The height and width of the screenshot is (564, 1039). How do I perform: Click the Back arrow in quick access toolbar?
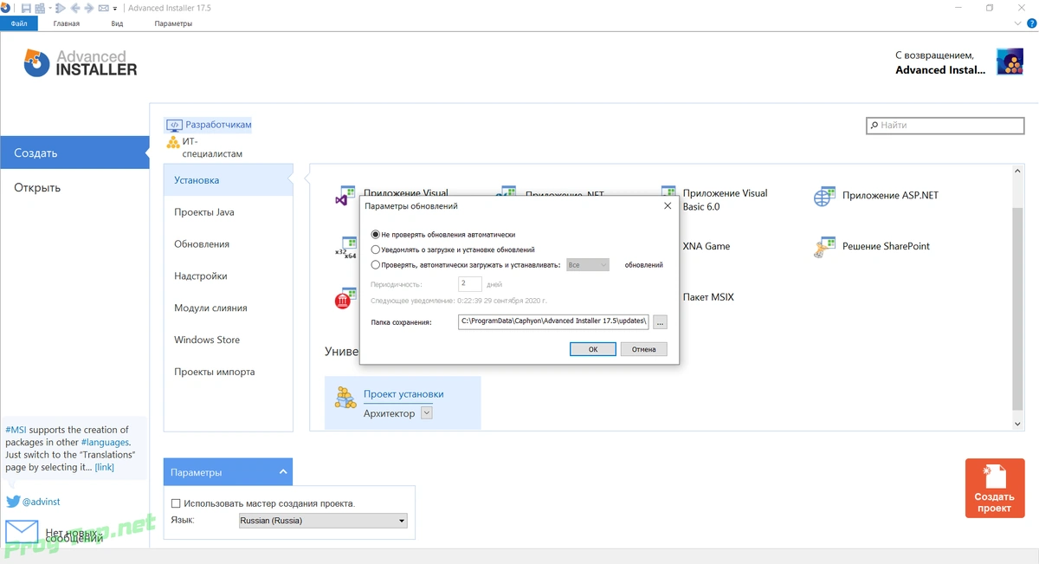75,8
